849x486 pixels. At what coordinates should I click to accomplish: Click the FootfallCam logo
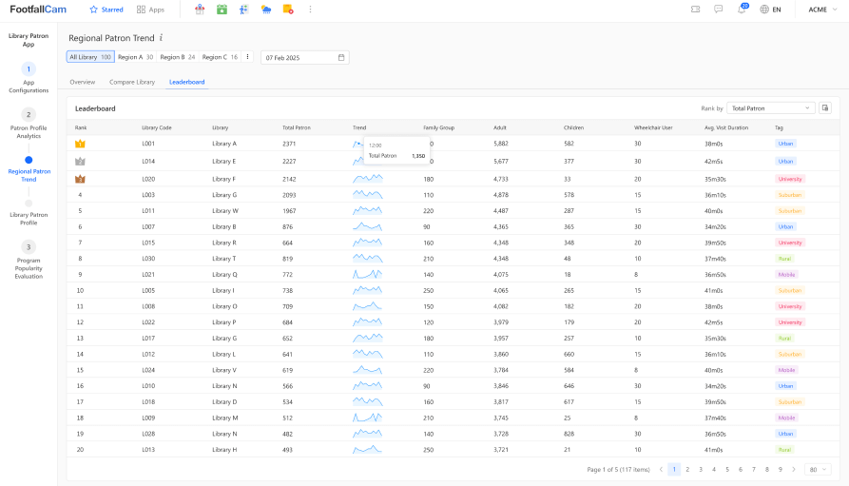pyautogui.click(x=38, y=10)
